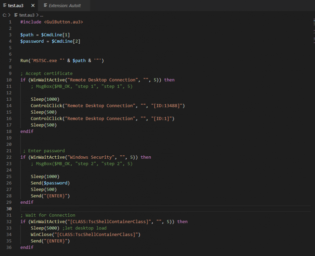This screenshot has height=256, width=315.
Task: Click line number 1 in the gutter
Action: (x=10, y=22)
